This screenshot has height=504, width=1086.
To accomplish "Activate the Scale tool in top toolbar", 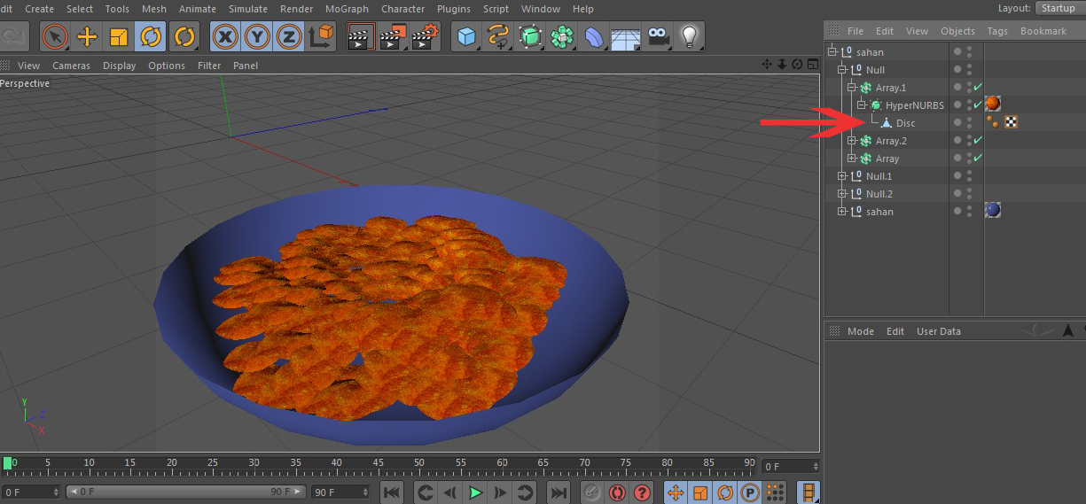I will [x=119, y=37].
